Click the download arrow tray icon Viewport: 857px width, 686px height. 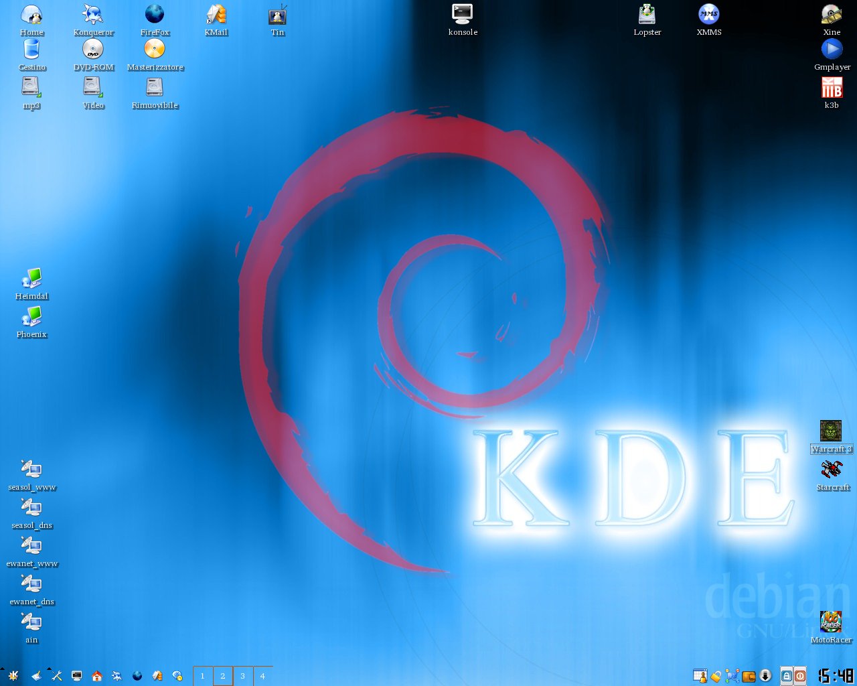[765, 677]
